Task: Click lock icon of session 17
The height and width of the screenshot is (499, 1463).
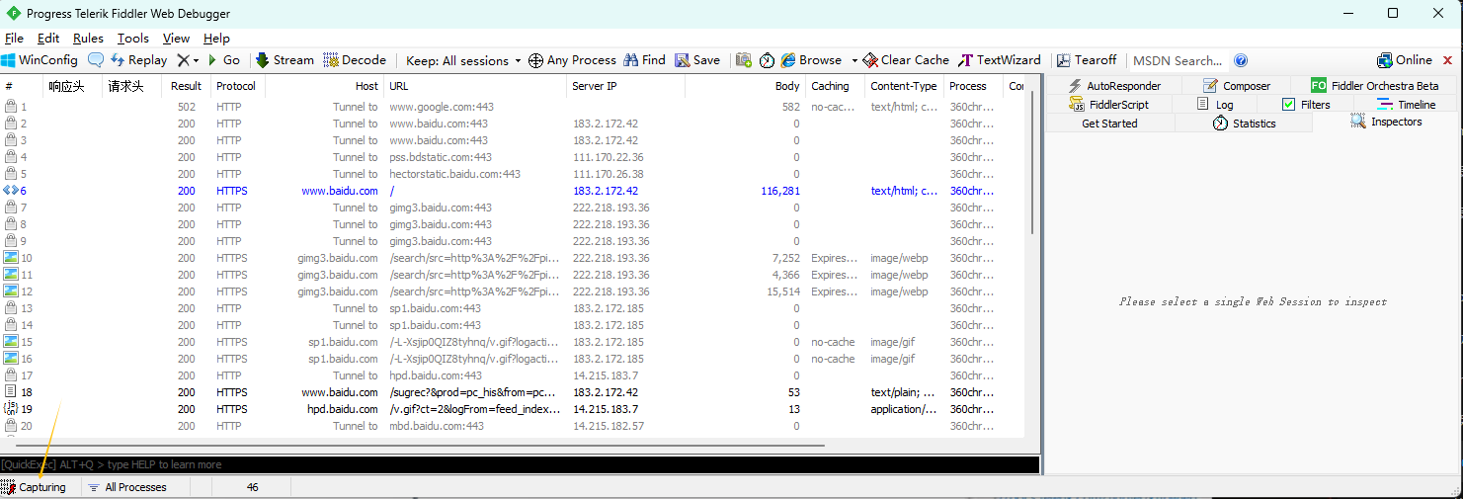Action: [x=11, y=375]
